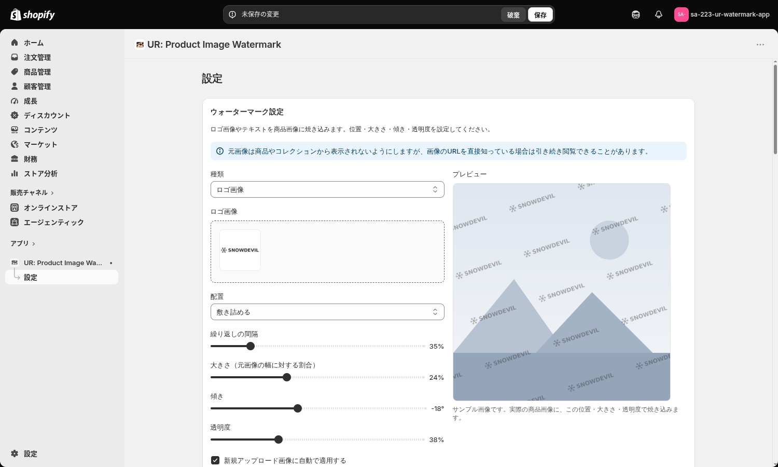The width and height of the screenshot is (778, 467).
Task: Click the コンテンツ icon
Action: click(x=15, y=130)
